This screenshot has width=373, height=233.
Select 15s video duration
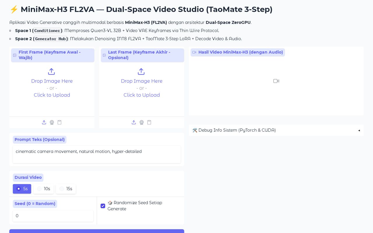pos(66,189)
